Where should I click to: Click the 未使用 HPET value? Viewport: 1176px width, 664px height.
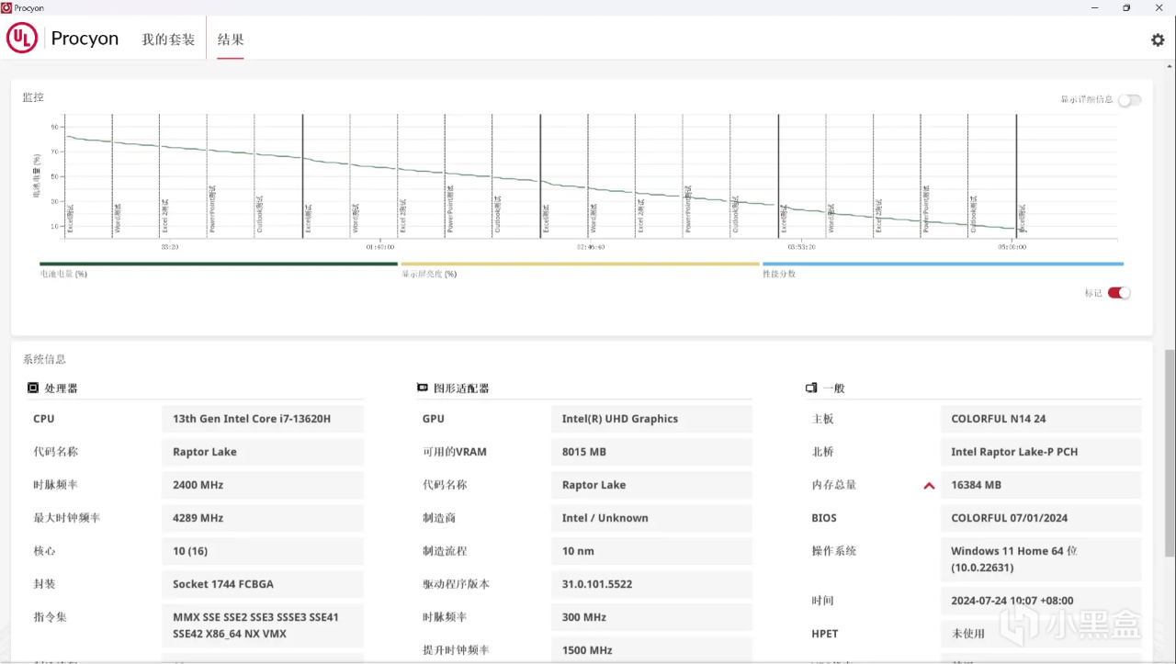click(1041, 634)
